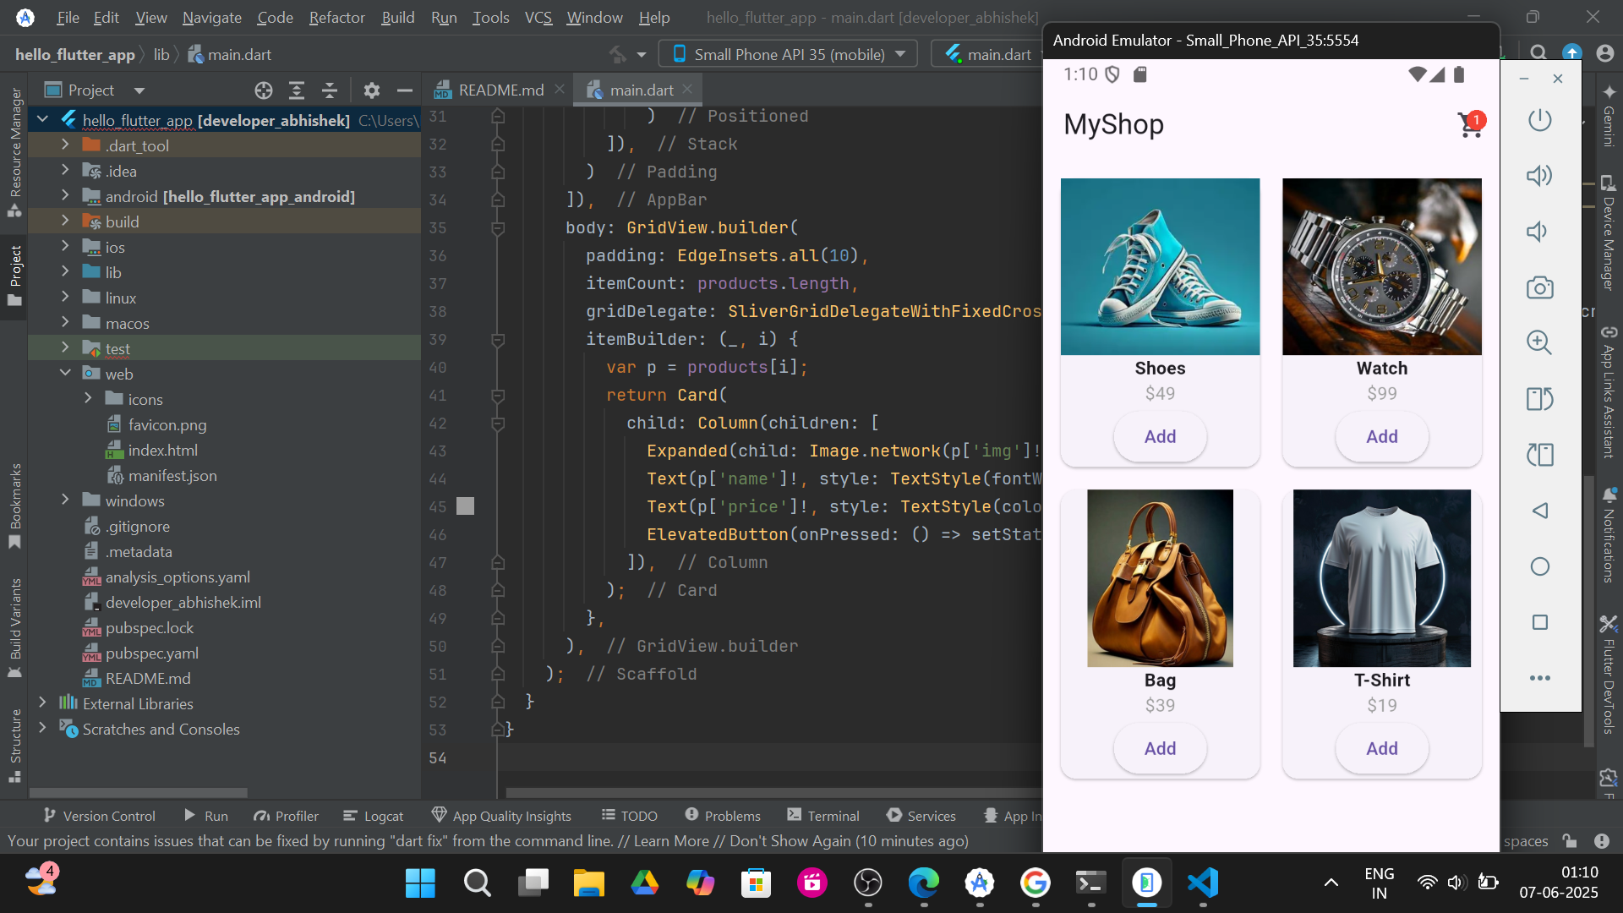Add Shoes to the cart
This screenshot has width=1623, height=913.
(1160, 437)
